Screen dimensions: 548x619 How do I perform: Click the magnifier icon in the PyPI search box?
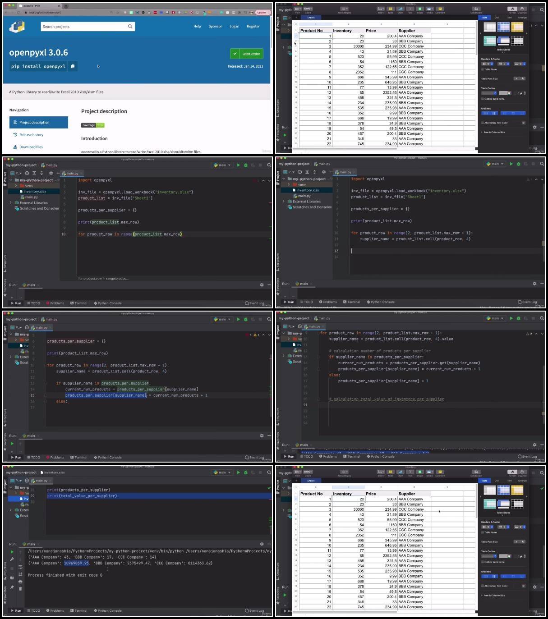click(x=130, y=27)
